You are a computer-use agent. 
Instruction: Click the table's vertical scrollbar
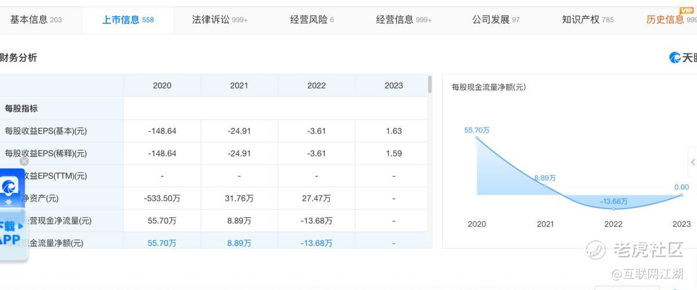[430, 84]
